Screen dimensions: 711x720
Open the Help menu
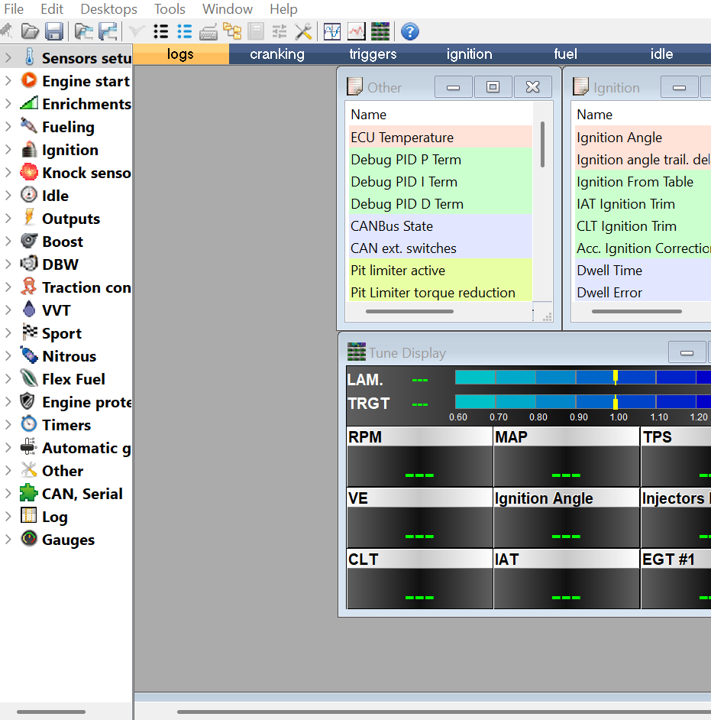[x=283, y=8]
